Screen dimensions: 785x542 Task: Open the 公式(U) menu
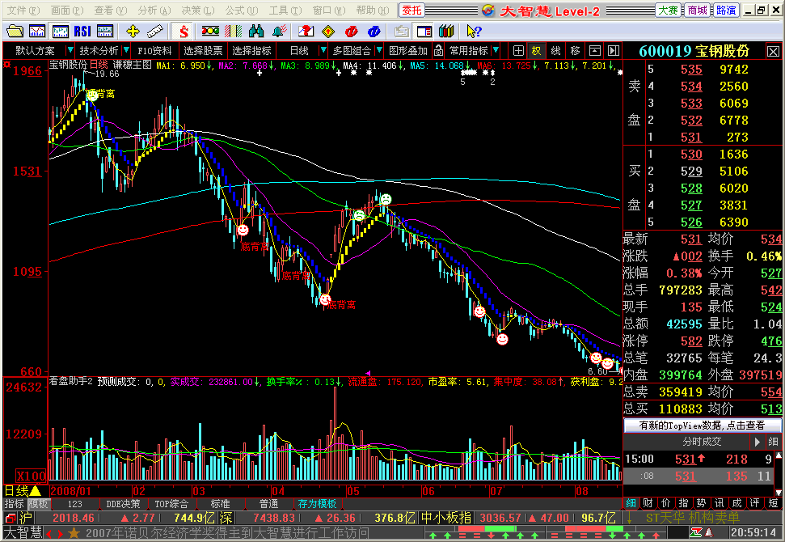[241, 10]
